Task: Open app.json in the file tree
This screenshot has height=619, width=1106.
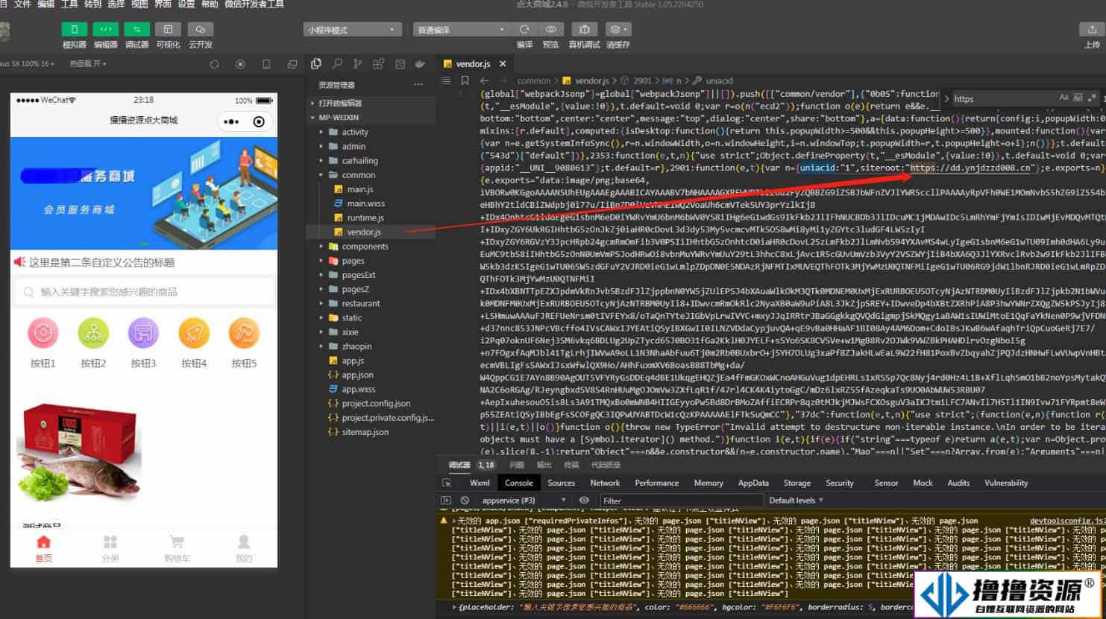Action: (371, 375)
